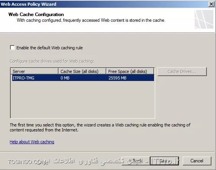
Task: Sort by Cache Size (all disks) column
Action: pos(82,71)
